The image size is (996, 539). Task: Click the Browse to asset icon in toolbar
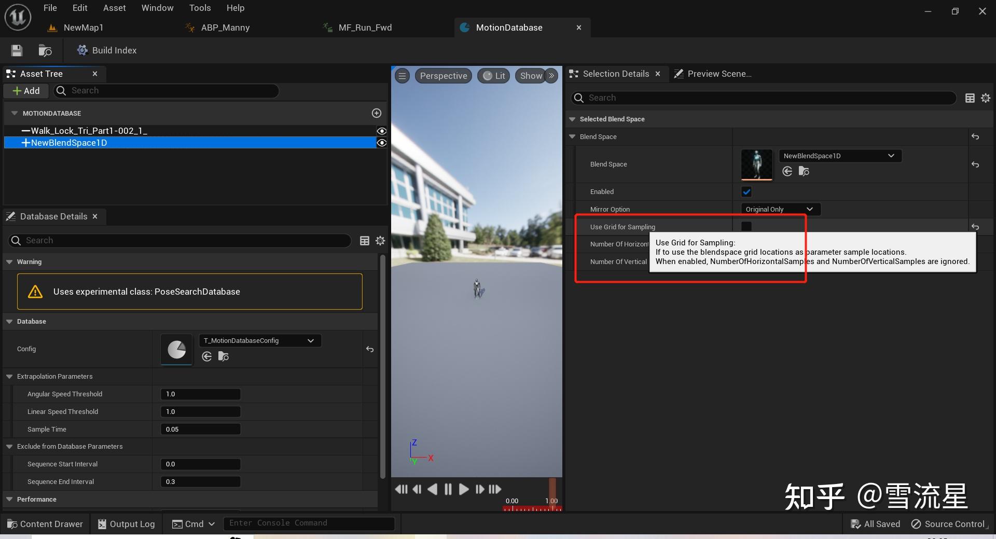click(x=45, y=50)
